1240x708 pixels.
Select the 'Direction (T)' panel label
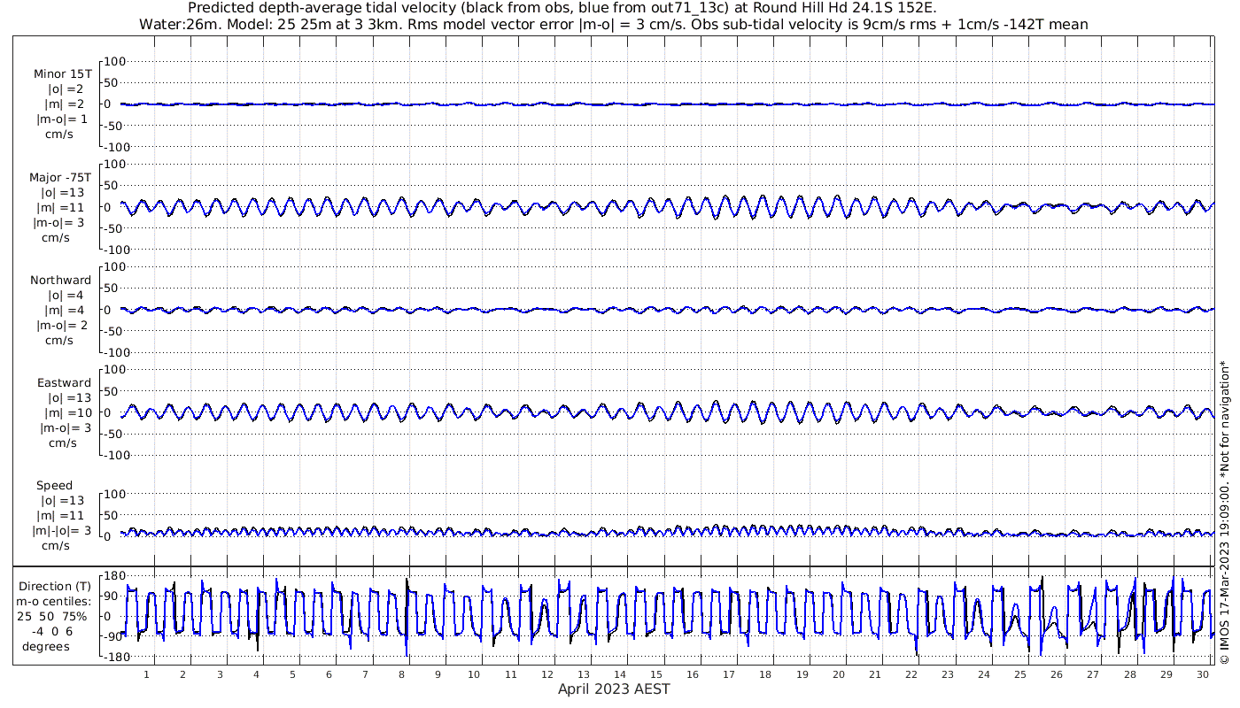[x=55, y=586]
